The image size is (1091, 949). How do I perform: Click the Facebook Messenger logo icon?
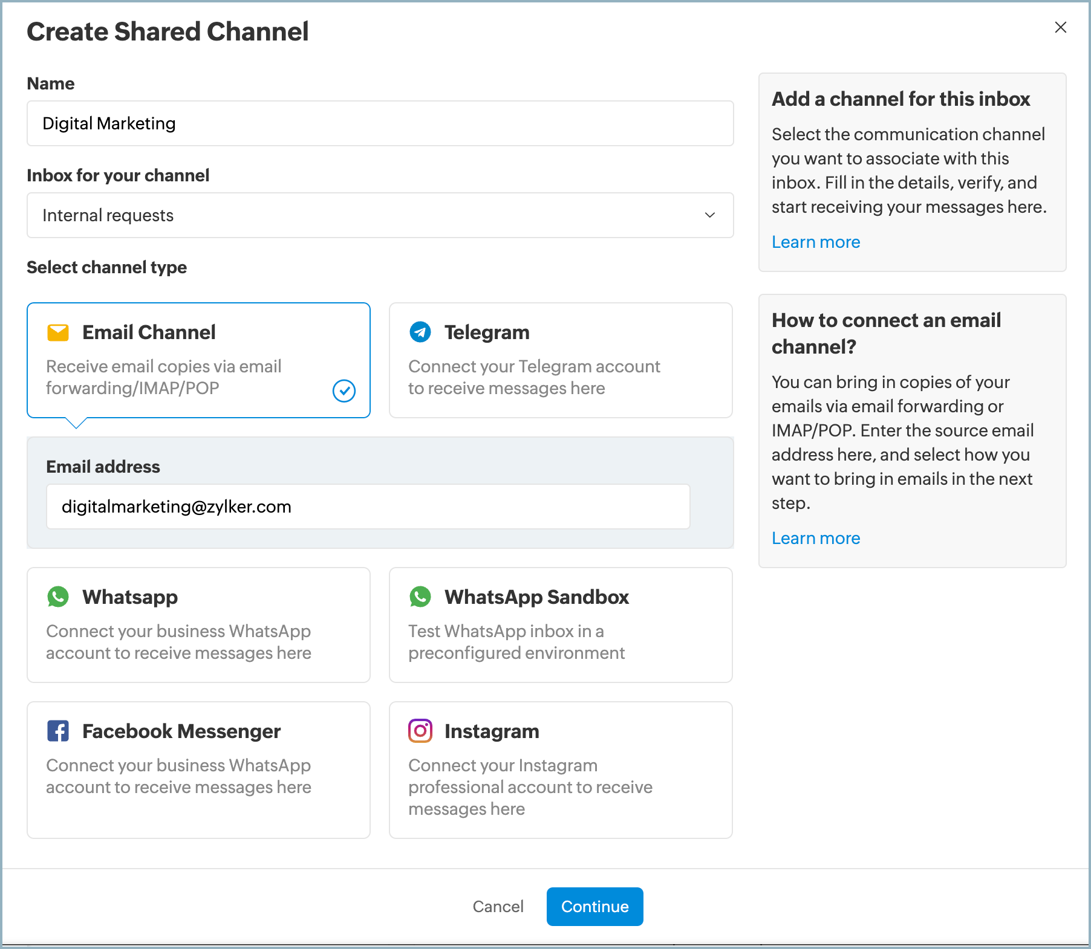click(x=58, y=731)
